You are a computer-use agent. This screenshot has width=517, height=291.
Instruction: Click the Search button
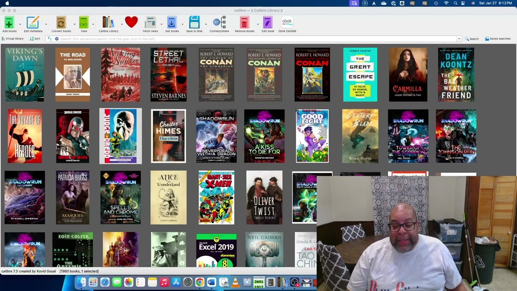click(472, 39)
